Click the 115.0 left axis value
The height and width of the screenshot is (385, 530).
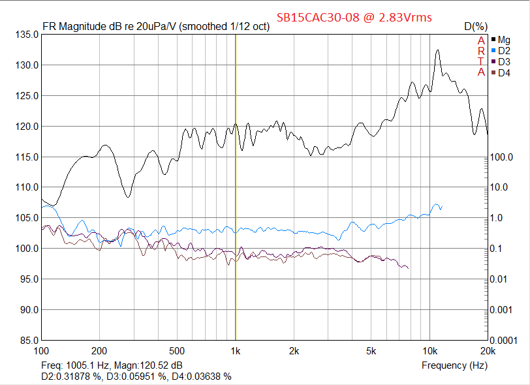[27, 157]
